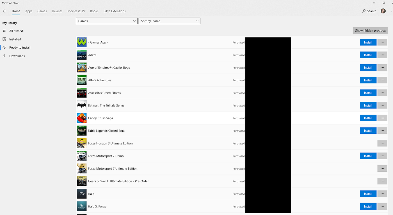Open the Sort by name dropdown
The height and width of the screenshot is (215, 393).
tap(169, 21)
